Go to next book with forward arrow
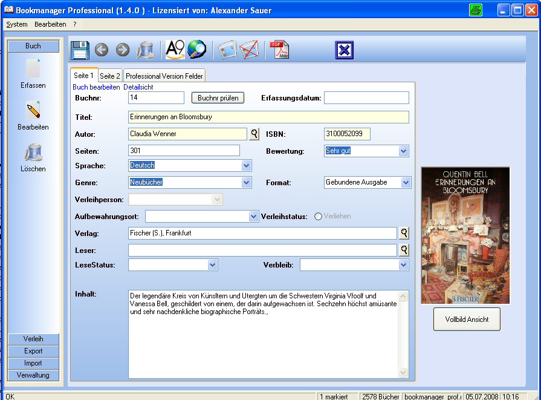 [123, 50]
